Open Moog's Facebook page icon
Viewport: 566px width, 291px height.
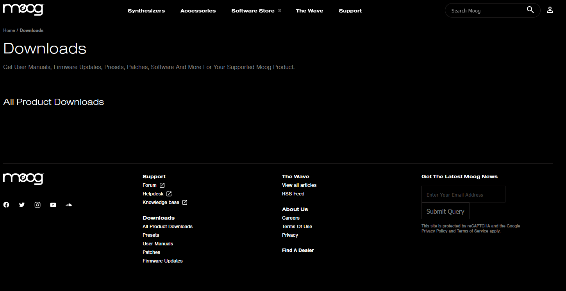[6, 205]
